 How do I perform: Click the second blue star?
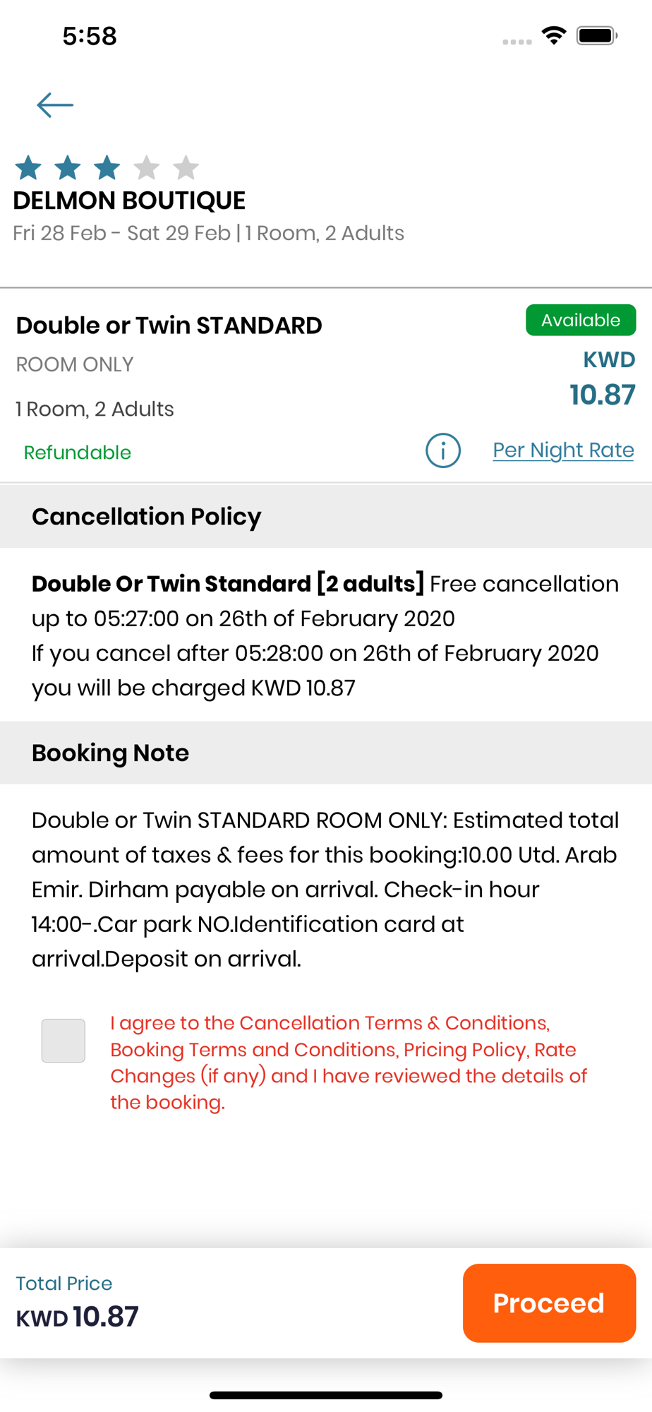(68, 168)
